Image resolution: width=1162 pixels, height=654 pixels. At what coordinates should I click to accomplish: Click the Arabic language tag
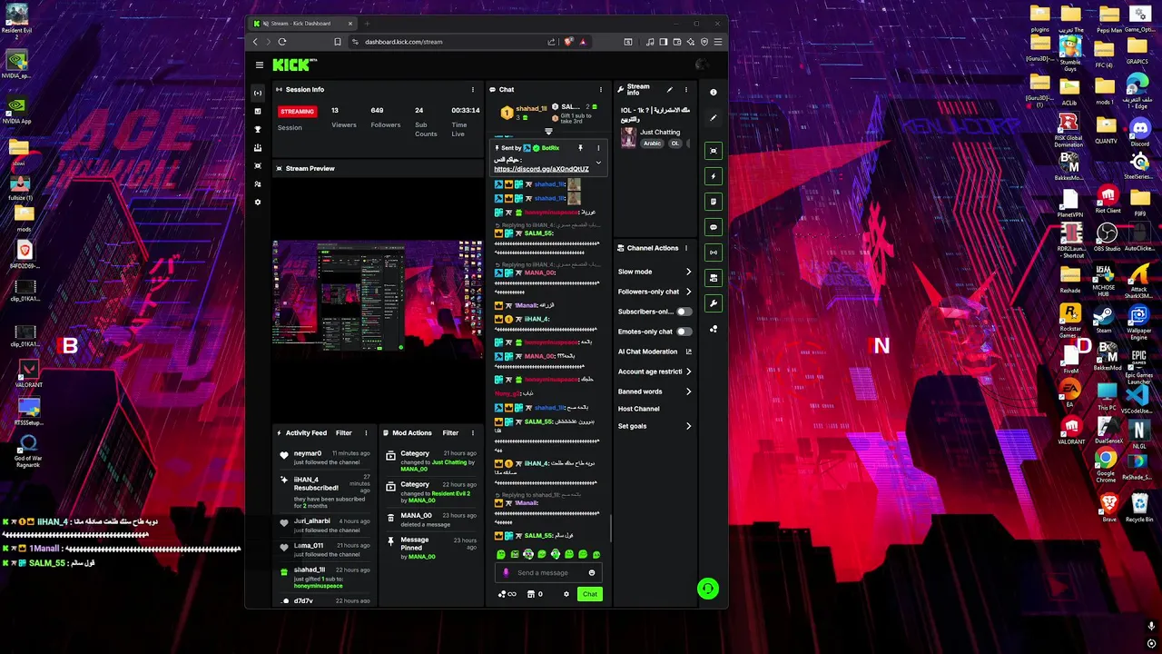coord(653,144)
